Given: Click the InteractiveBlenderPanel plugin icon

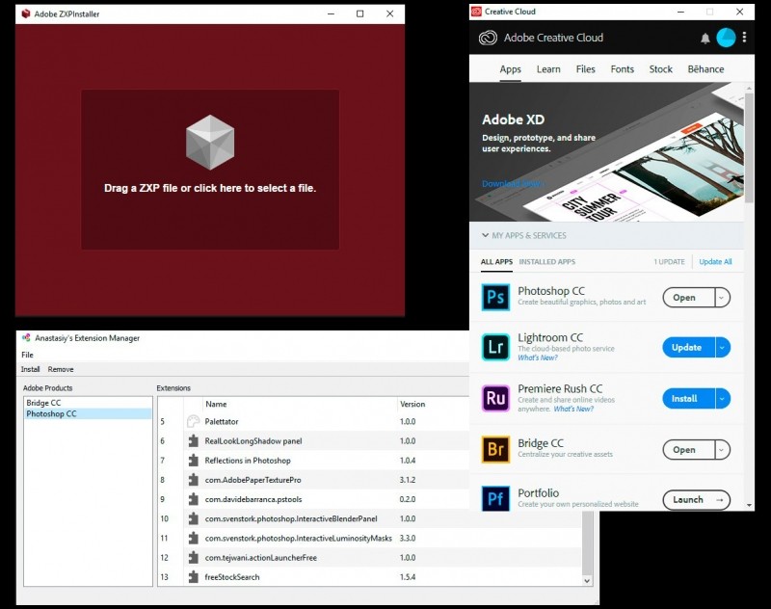Looking at the screenshot, I should click(194, 518).
